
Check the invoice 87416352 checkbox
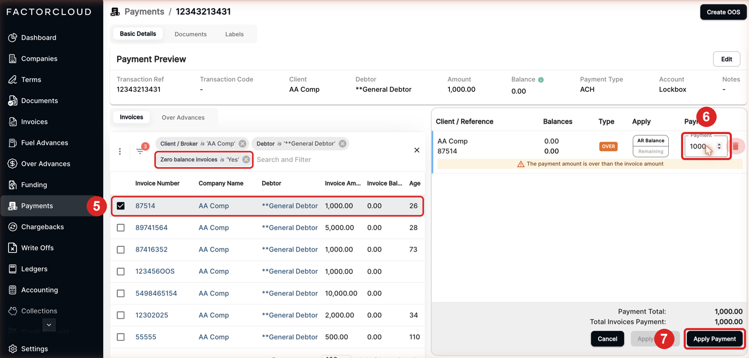click(121, 250)
